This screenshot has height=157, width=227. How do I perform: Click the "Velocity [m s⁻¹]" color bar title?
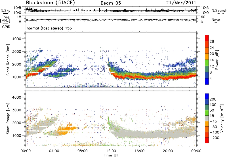coord(222,118)
